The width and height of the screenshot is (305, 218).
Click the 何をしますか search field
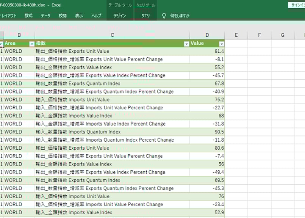[x=180, y=16]
